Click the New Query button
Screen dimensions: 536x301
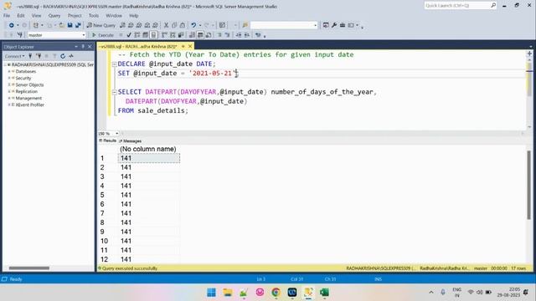pyautogui.click(x=100, y=25)
